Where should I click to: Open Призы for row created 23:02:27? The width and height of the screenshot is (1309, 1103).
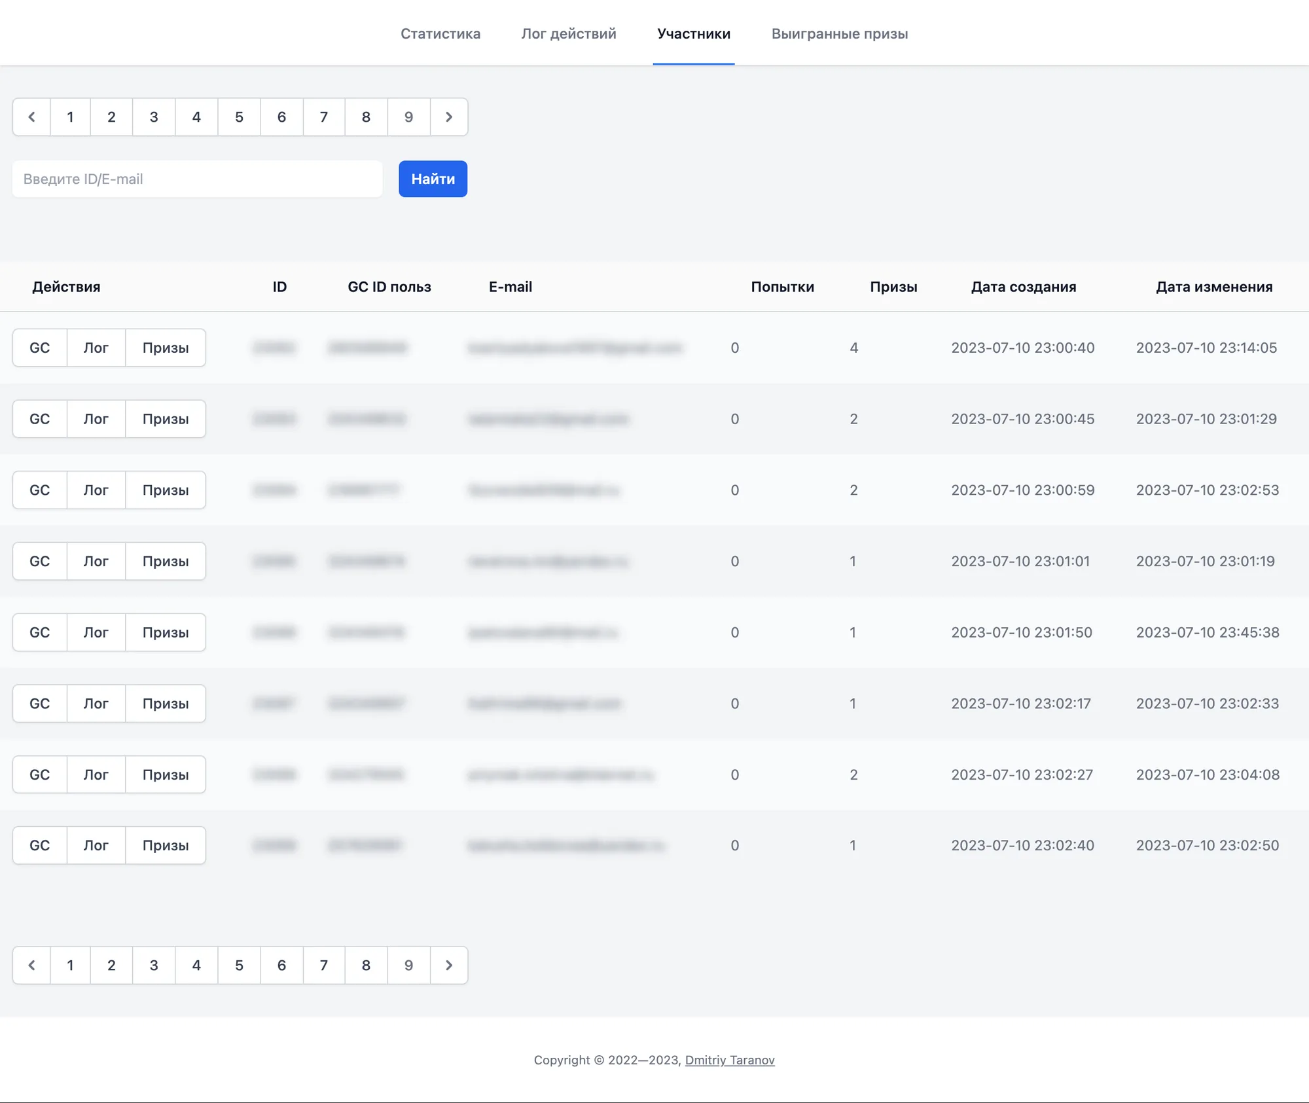(166, 774)
